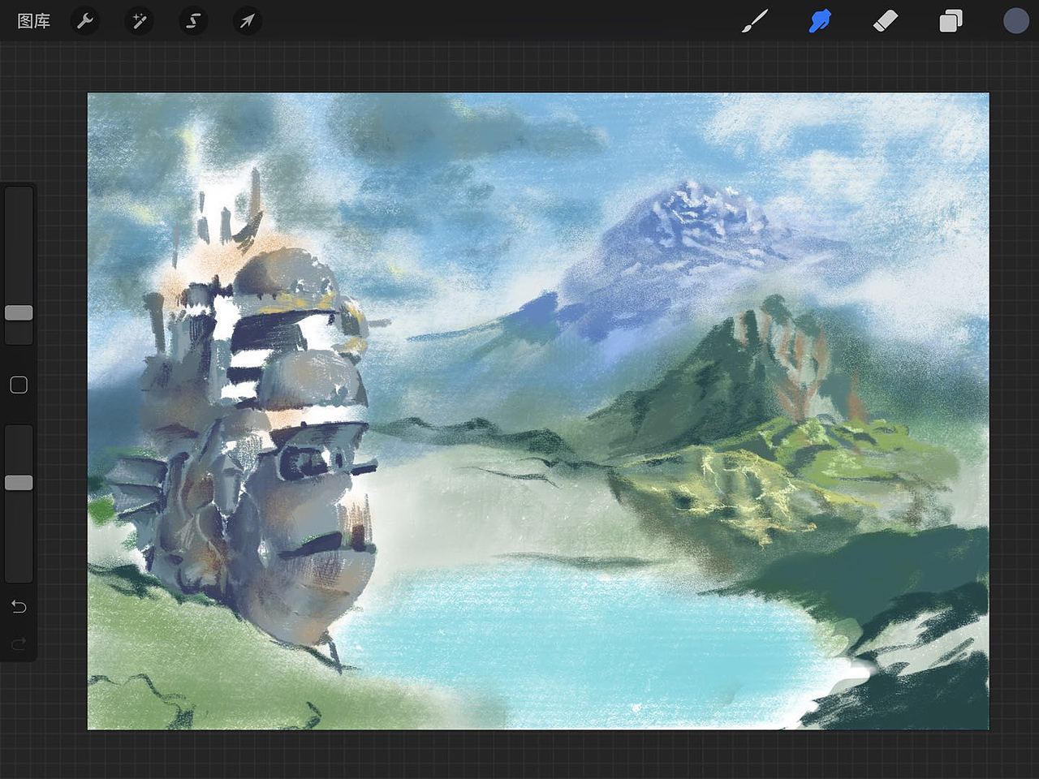Open the Actions wrench menu
The width and height of the screenshot is (1039, 779).
pos(85,21)
